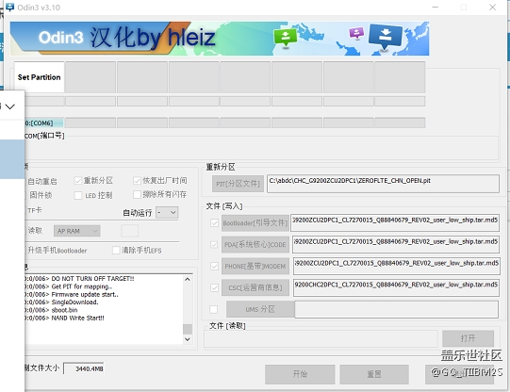The width and height of the screenshot is (510, 392).
Task: Expand the AP RAM combo box
Action: 77,231
